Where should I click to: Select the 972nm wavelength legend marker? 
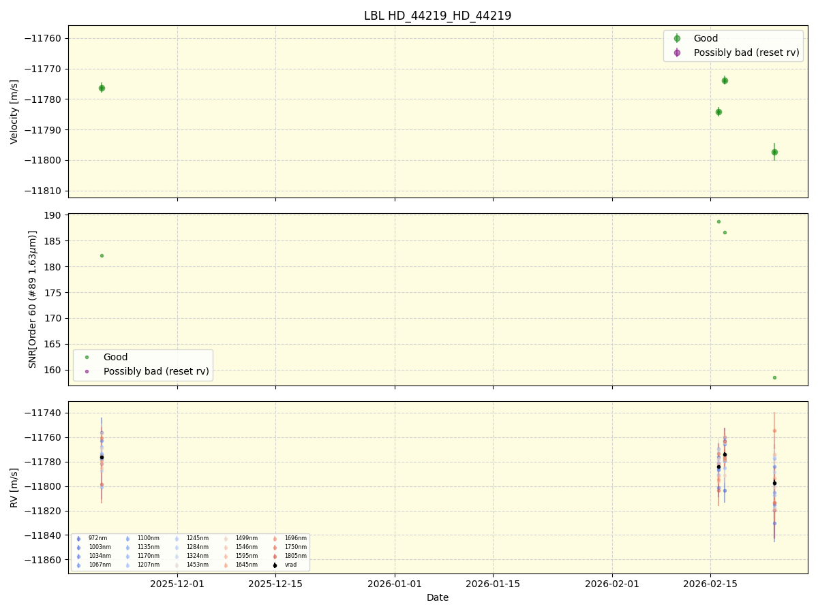coord(78,538)
